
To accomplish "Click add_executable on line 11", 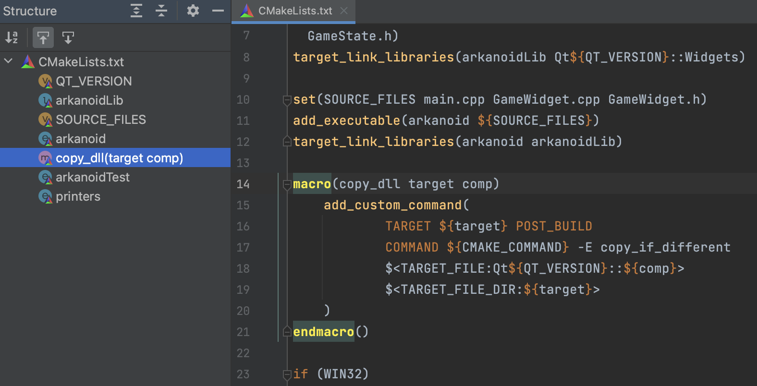I will click(x=347, y=121).
